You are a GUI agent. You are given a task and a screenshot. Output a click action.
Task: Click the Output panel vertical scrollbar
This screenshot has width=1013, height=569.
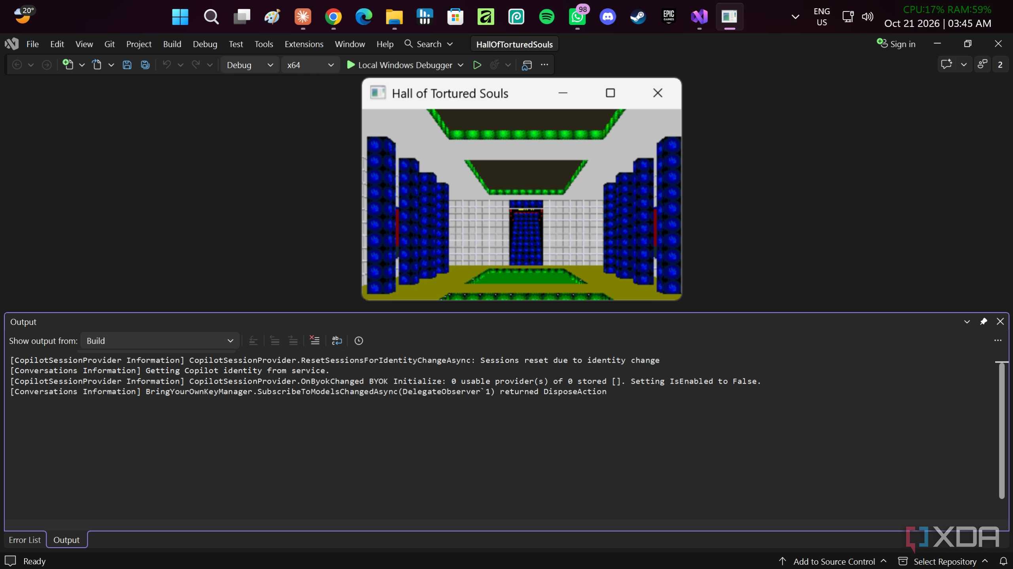click(1002, 430)
